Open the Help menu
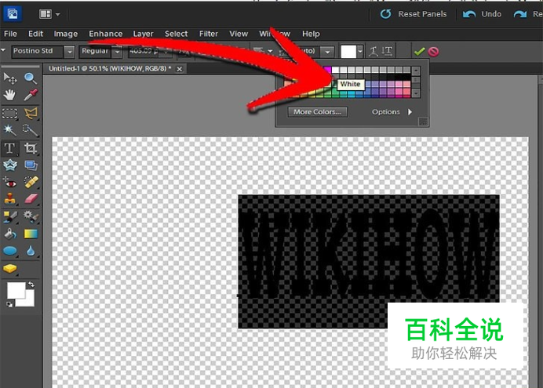This screenshot has width=543, height=388. click(311, 34)
